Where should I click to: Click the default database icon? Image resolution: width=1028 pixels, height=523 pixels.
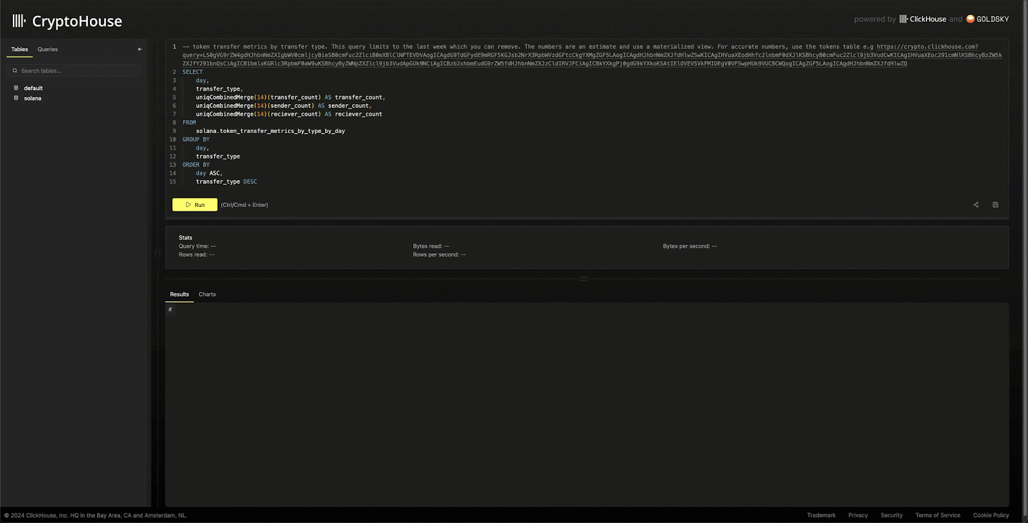(16, 88)
